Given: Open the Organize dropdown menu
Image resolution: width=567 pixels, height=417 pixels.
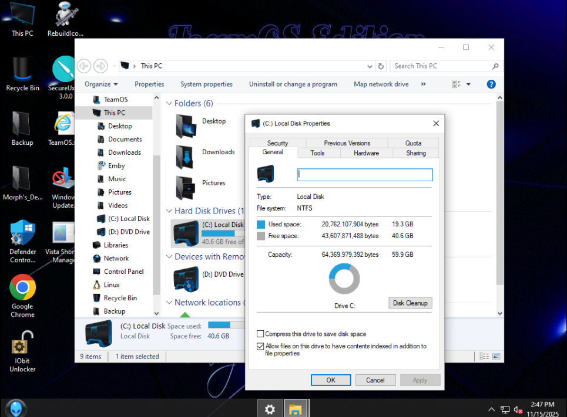Looking at the screenshot, I should (101, 84).
